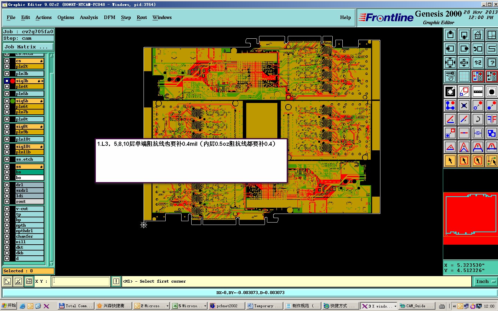498x311 pixels.
Task: Click the zoom out shrink icon
Action: tap(464, 63)
